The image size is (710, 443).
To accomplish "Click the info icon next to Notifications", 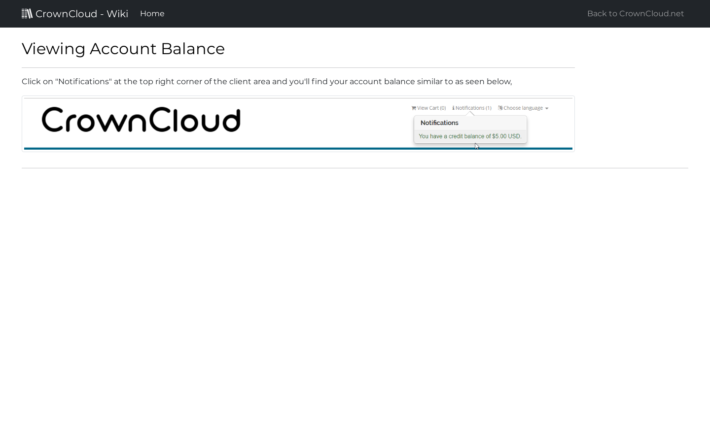I will coord(454,108).
